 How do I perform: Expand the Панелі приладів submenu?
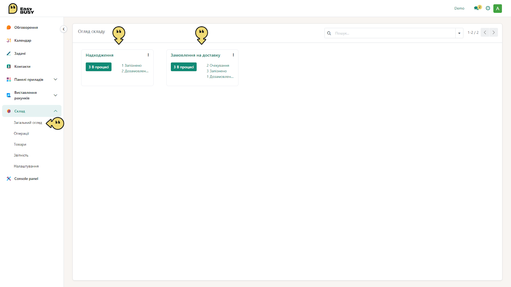pos(55,79)
